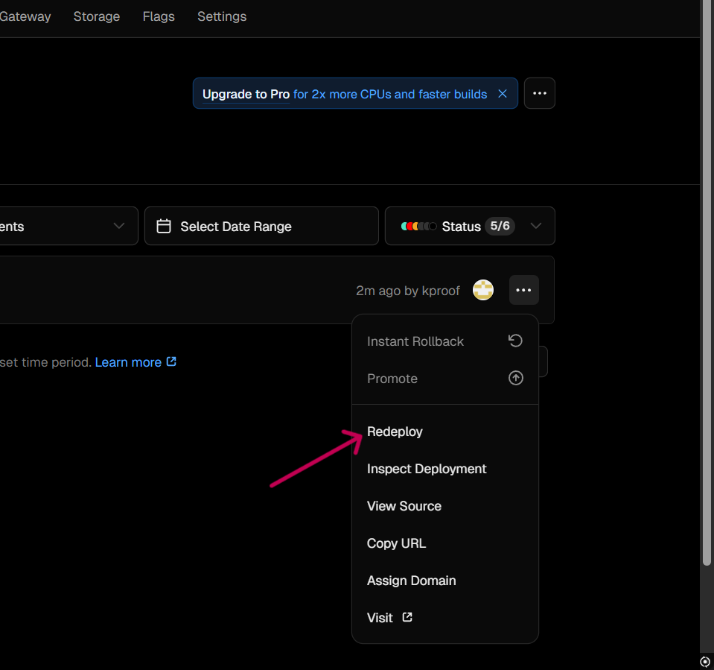Expand the Status filter dropdown
Viewport: 714px width, 670px height.
click(x=535, y=227)
